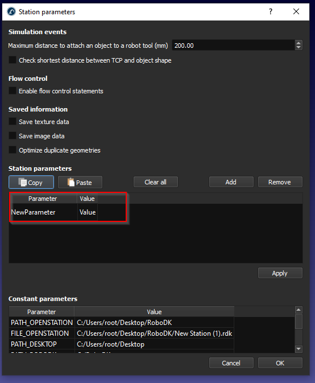
Task: Click the Clear all button
Action: click(x=156, y=182)
